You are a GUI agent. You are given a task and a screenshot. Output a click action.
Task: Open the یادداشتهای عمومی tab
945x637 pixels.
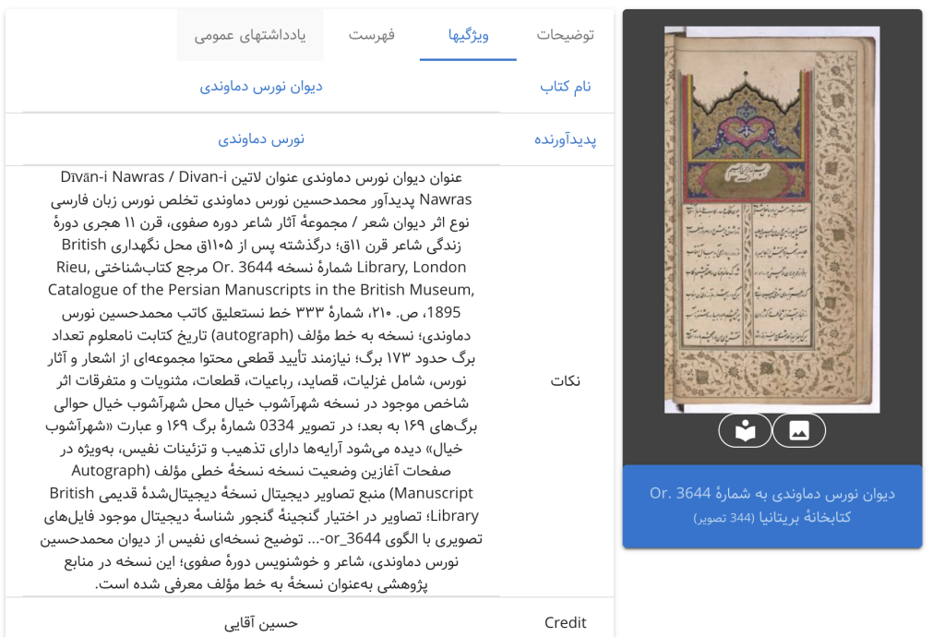click(250, 35)
